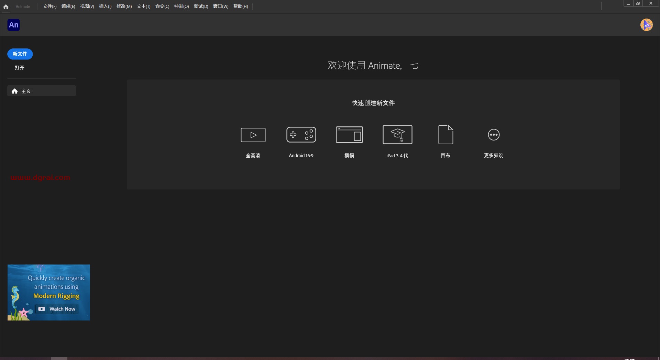Click 打开 to open a file
Image resolution: width=660 pixels, height=360 pixels.
point(19,67)
